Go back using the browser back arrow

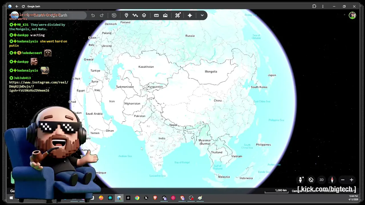17,6
